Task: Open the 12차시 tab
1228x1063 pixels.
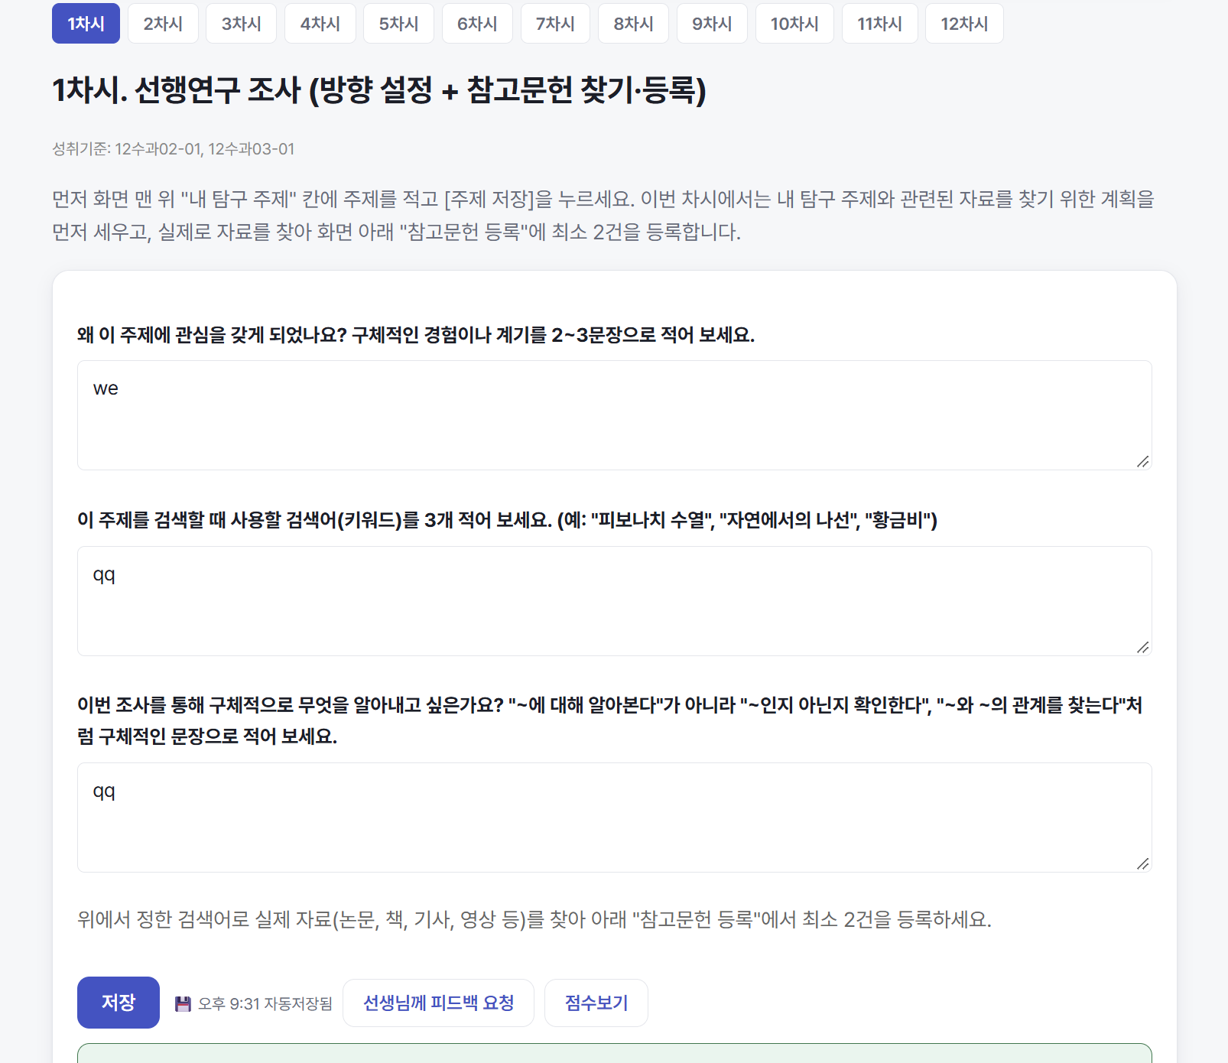Action: [x=964, y=24]
